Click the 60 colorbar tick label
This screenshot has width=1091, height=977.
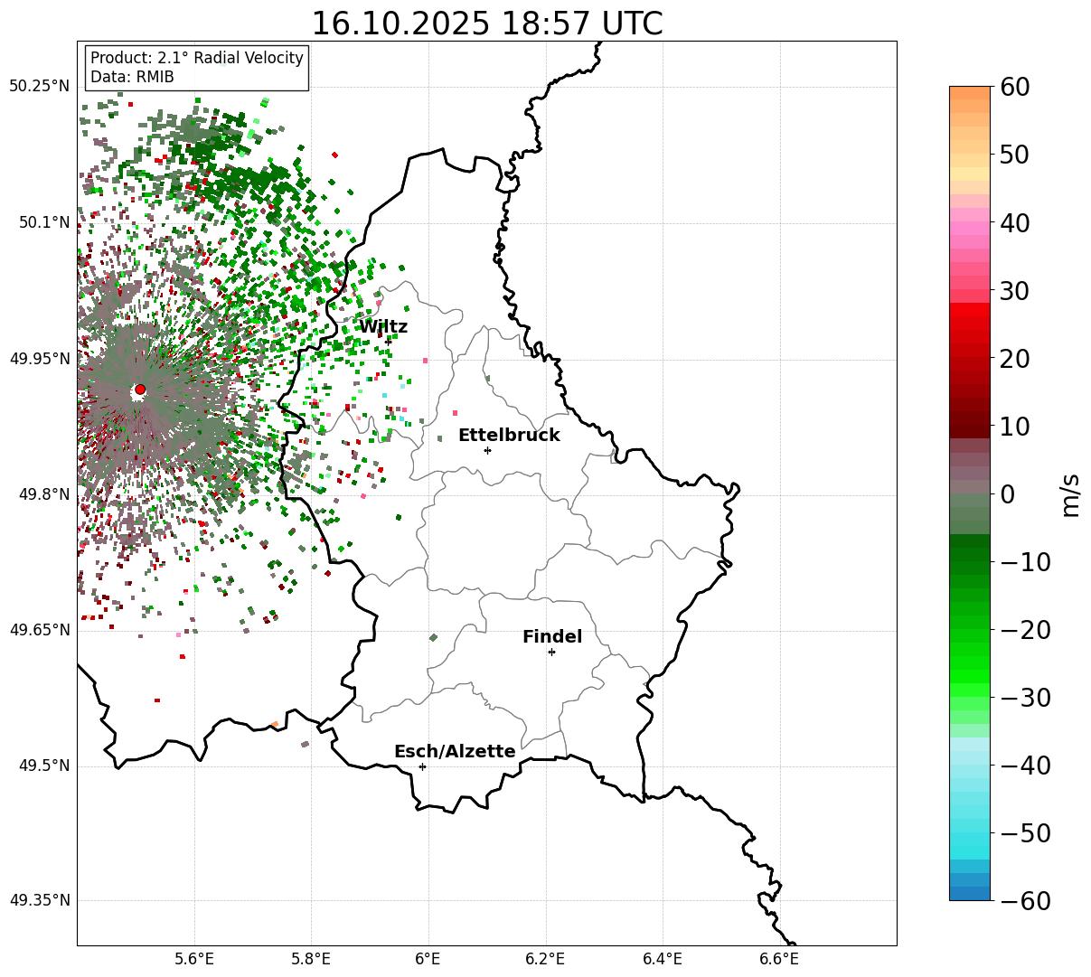[1014, 87]
